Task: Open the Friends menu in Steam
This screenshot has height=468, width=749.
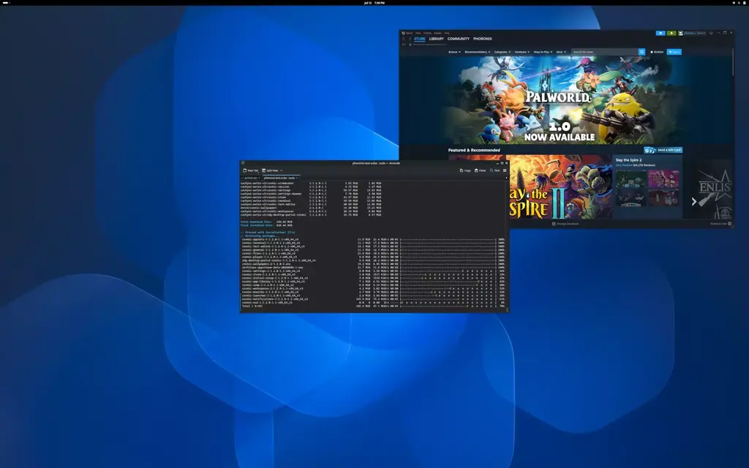Action: (427, 33)
